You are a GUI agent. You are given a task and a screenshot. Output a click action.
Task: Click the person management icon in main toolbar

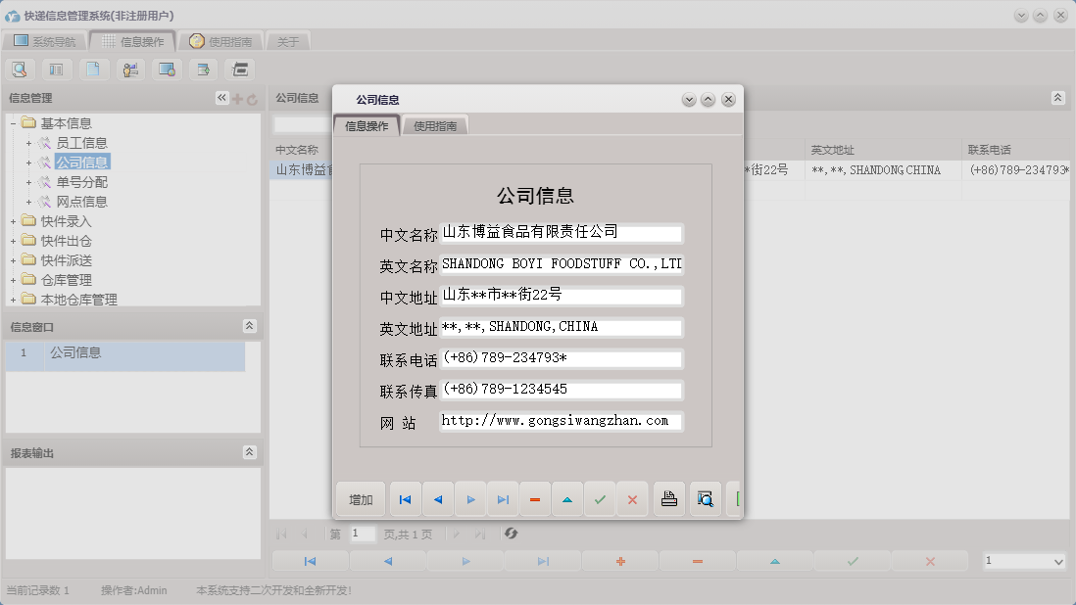click(129, 69)
